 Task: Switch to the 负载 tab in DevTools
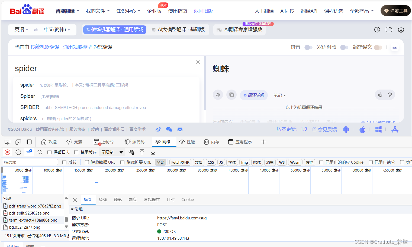[103, 199]
